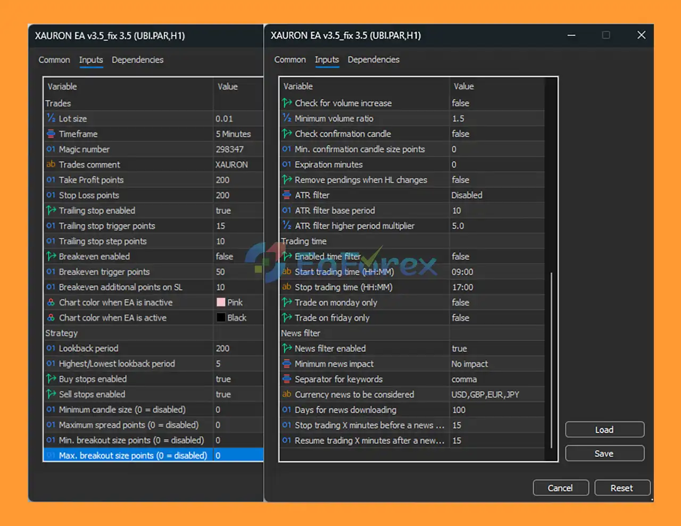The height and width of the screenshot is (526, 681).
Task: Click the Magic number integer icon
Action: click(51, 149)
